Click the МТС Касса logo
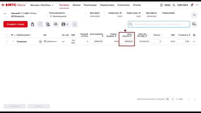 [x=15, y=5]
